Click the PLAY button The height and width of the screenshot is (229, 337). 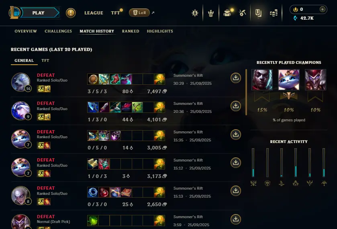(x=38, y=13)
